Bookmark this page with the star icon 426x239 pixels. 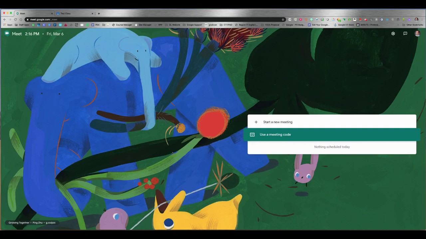283,20
